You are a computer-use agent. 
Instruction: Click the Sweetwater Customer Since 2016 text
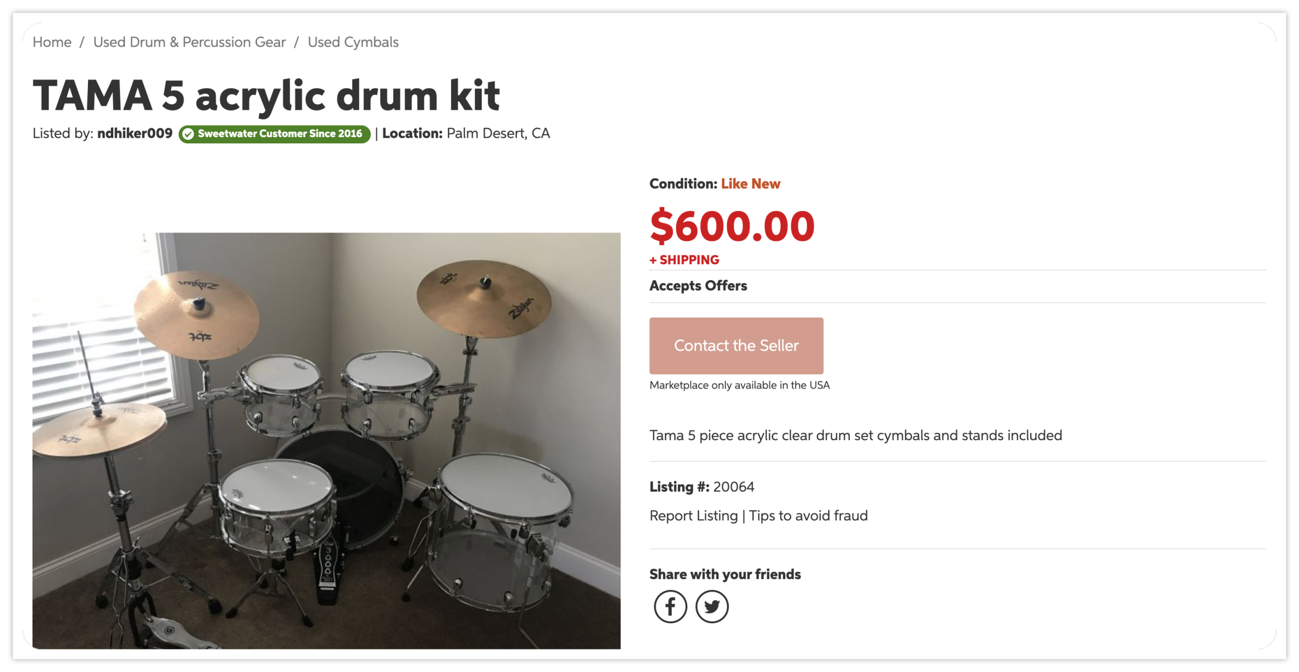[x=280, y=134]
